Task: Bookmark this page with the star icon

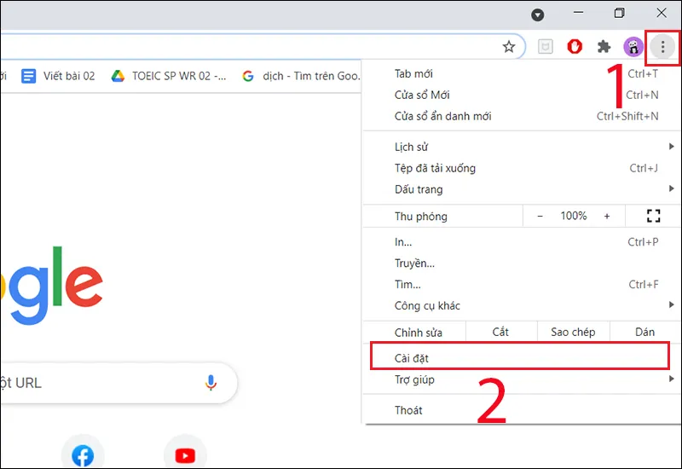Action: (x=509, y=47)
